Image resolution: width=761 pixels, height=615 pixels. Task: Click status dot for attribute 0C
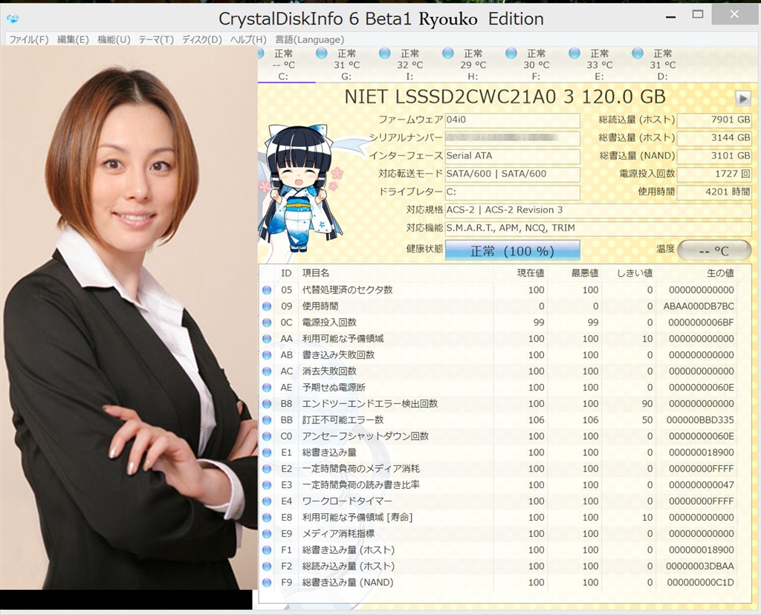pos(267,322)
